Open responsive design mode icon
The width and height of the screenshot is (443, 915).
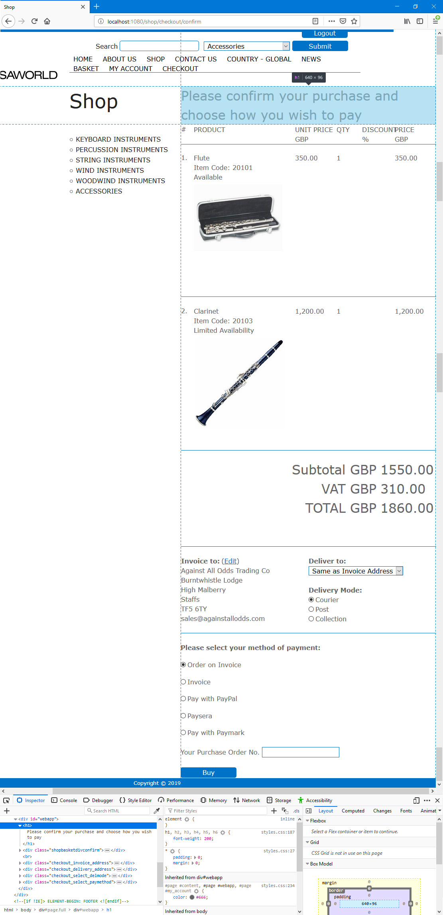pyautogui.click(x=416, y=800)
